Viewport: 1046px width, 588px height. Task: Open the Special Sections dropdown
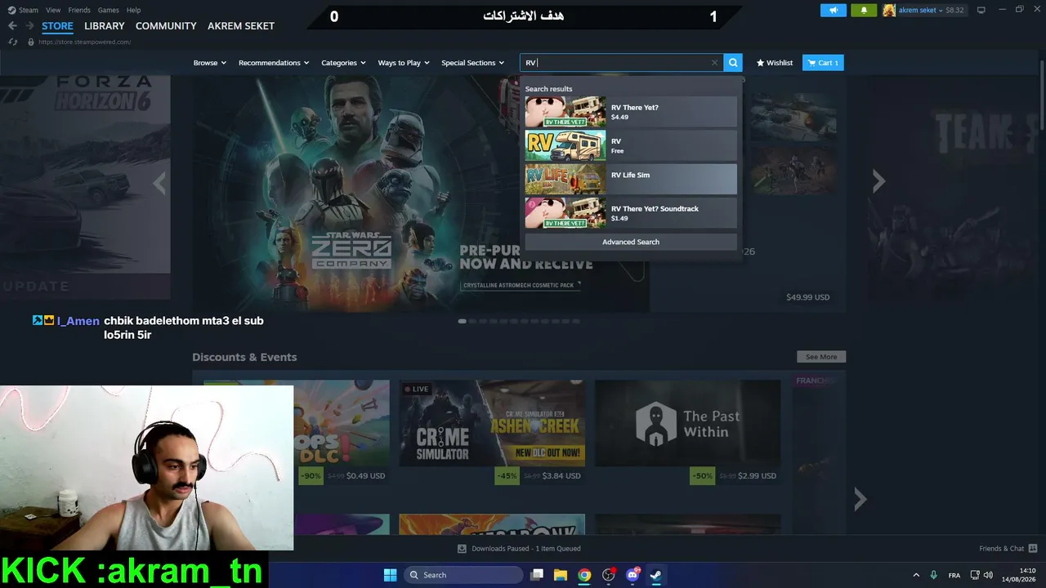(x=473, y=63)
